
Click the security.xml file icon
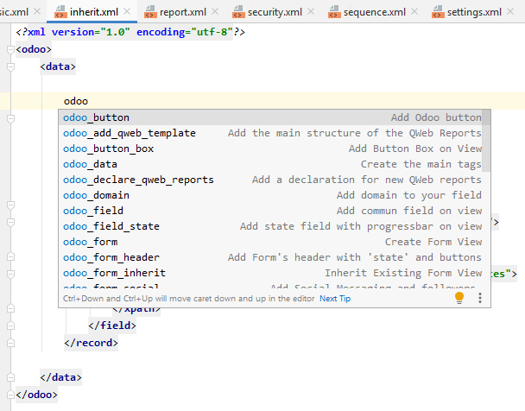point(238,12)
